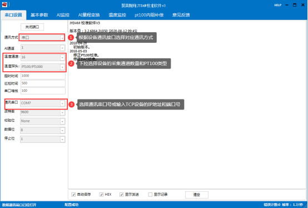Open the 数据位 dropdown showing 8
308x208 pixels.
tap(42, 130)
